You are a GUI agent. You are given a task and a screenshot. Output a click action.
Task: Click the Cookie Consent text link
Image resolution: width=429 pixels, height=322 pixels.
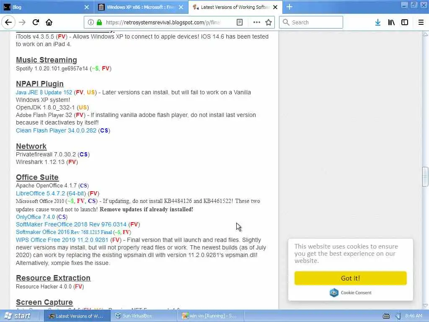coord(356,293)
